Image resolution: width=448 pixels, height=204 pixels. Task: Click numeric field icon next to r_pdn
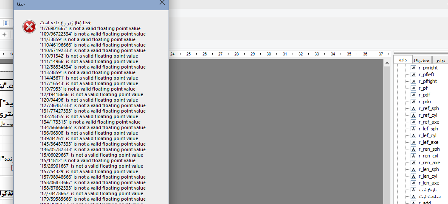tap(413, 102)
